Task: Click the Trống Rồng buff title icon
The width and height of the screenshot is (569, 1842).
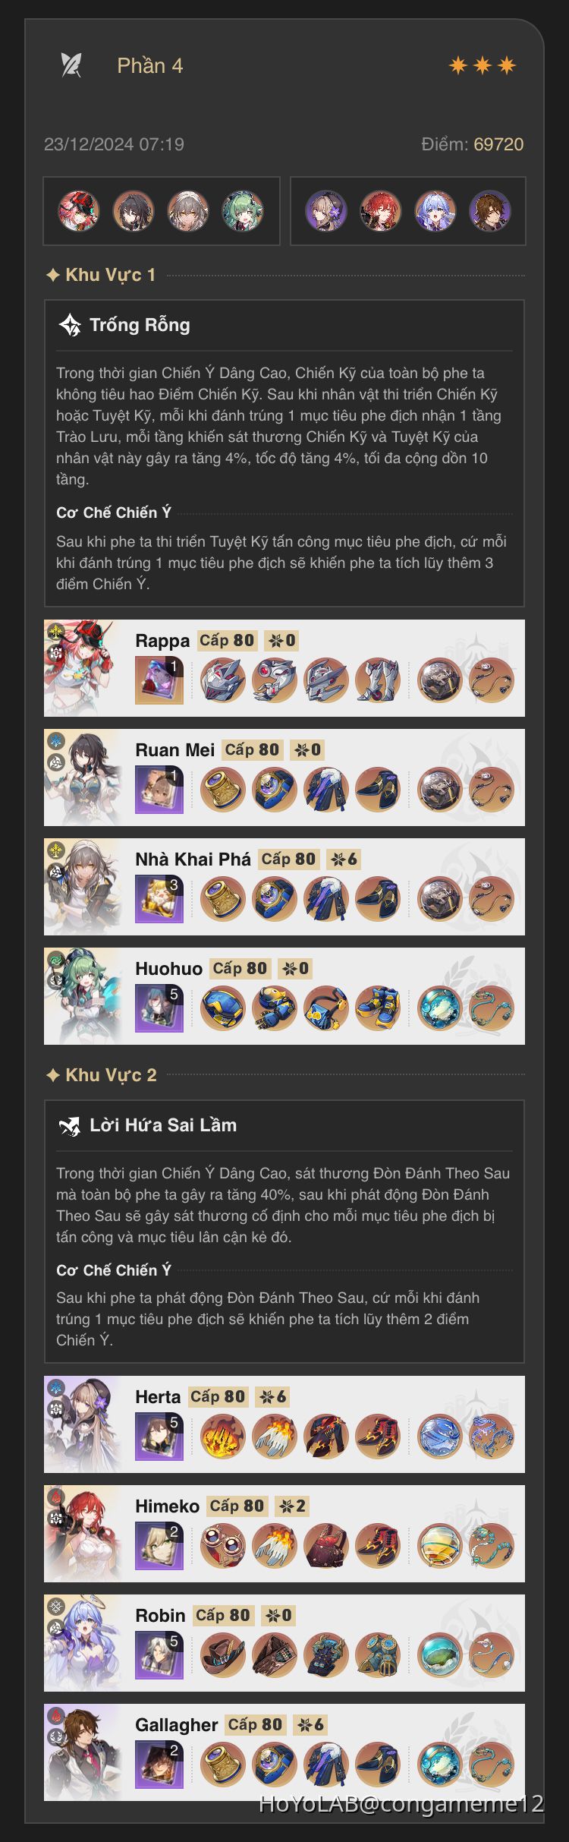Action: [71, 325]
